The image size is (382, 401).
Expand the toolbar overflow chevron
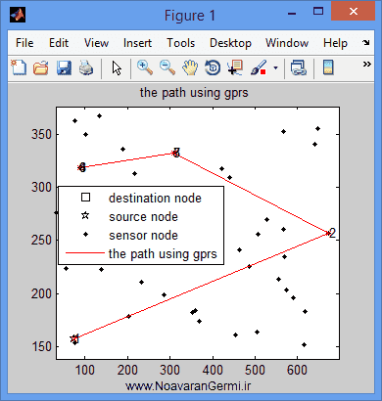(x=367, y=64)
